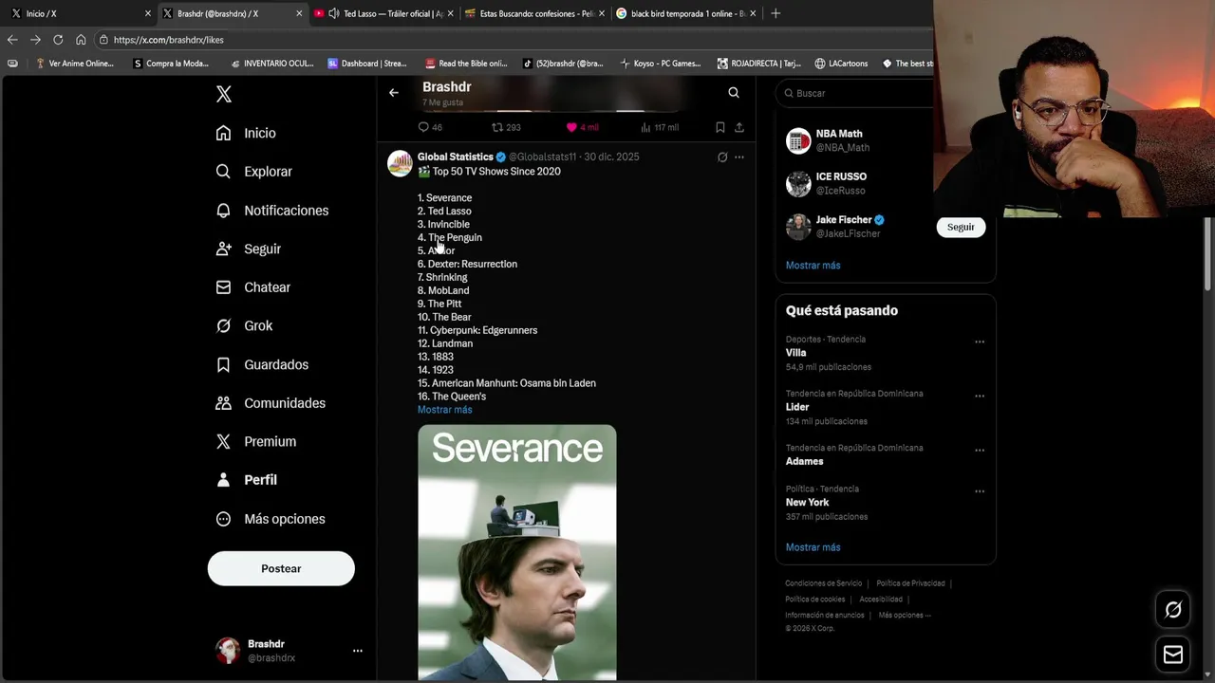Mute audio on the Ted Lasso tab
The image size is (1215, 683).
click(333, 13)
